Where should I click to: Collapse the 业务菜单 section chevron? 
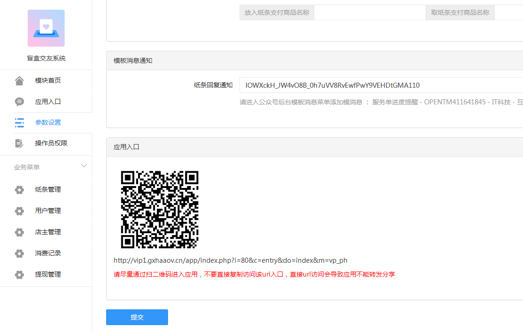84,166
